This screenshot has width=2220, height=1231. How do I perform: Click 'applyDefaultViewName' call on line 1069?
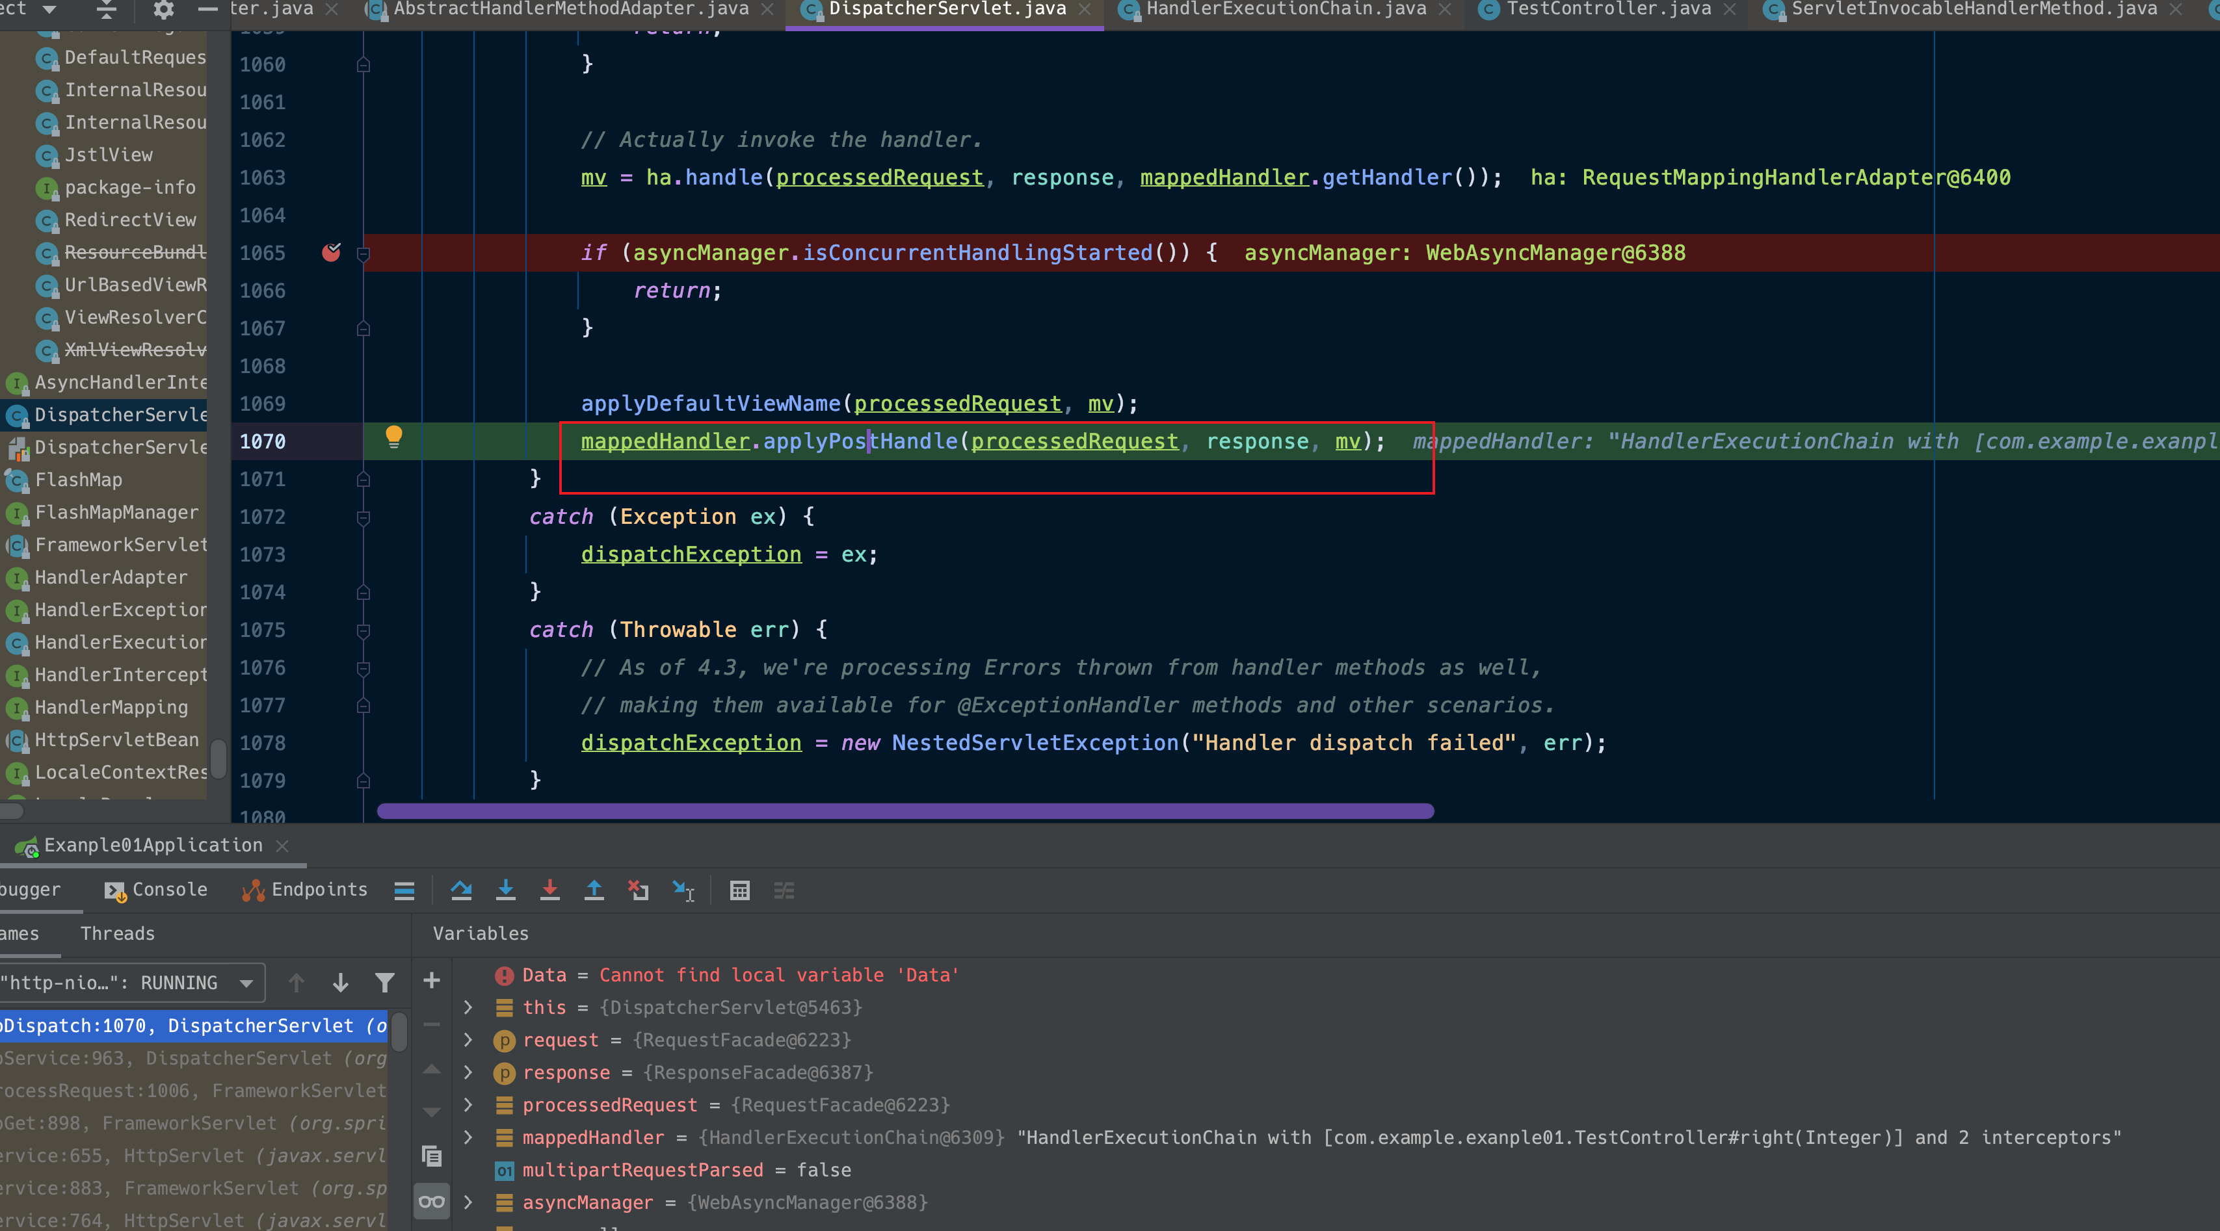coord(710,404)
